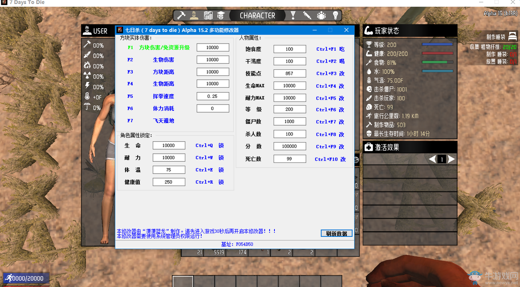The image size is (520, 287).
Task: Click the green F1 方块伤害/免资源升级 label
Action: pyautogui.click(x=159, y=48)
